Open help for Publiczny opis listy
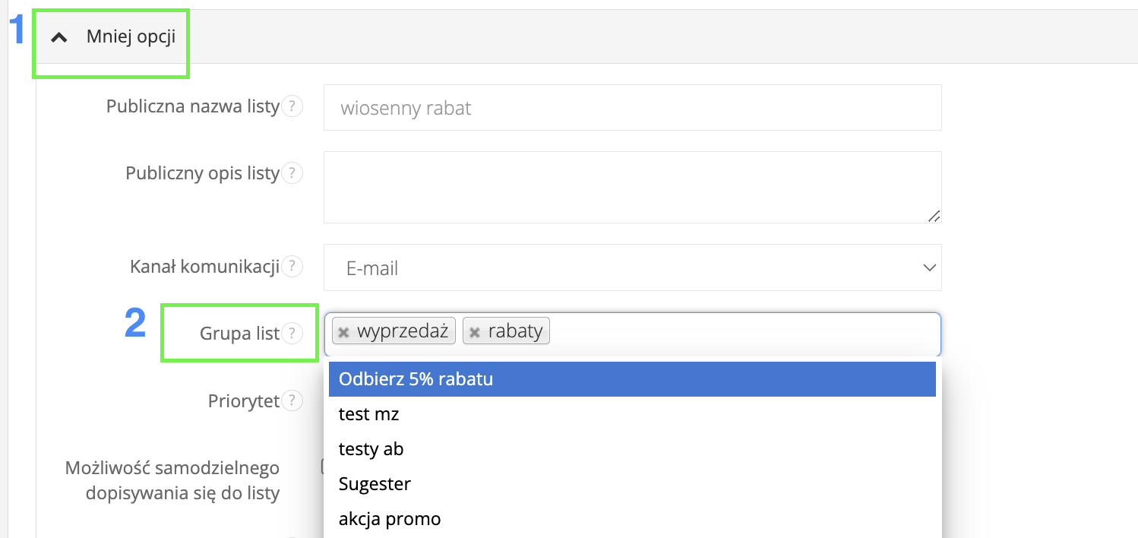This screenshot has height=538, width=1138. tap(292, 174)
